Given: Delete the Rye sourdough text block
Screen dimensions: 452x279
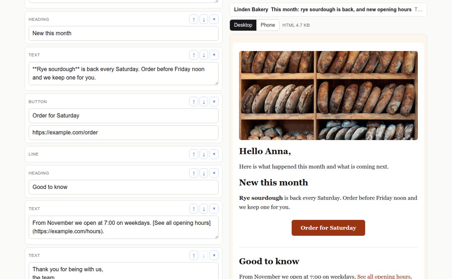Looking at the screenshot, I should [x=214, y=55].
